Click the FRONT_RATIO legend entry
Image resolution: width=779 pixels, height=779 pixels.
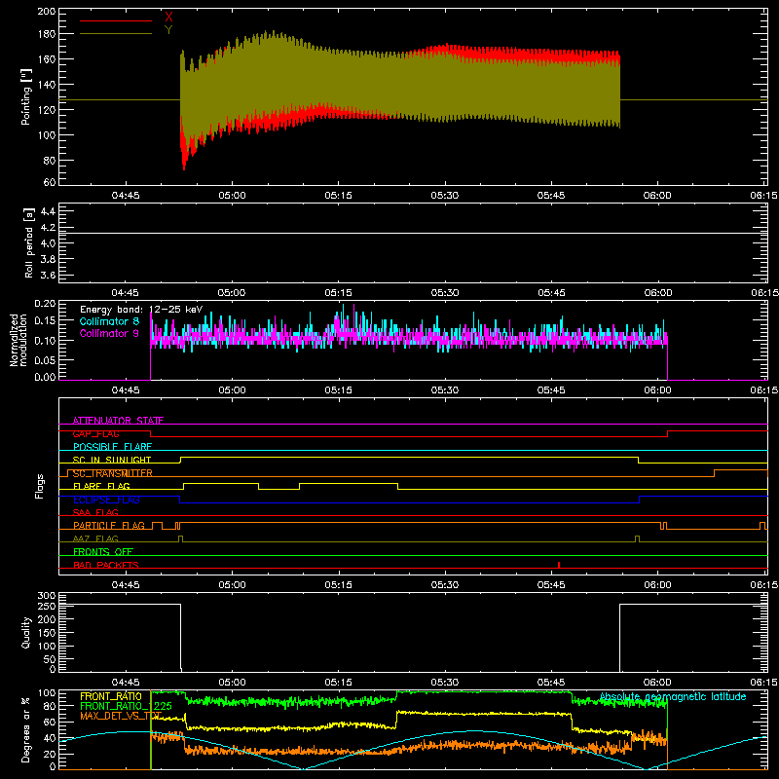pyautogui.click(x=111, y=696)
